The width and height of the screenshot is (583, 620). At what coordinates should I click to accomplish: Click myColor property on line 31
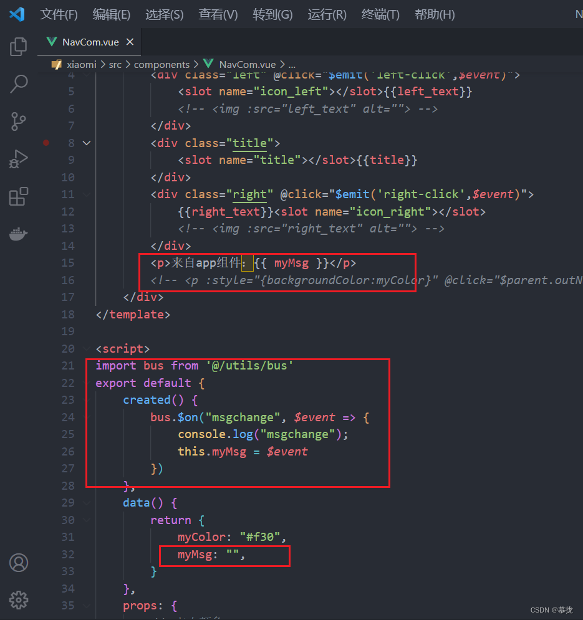[x=201, y=537]
